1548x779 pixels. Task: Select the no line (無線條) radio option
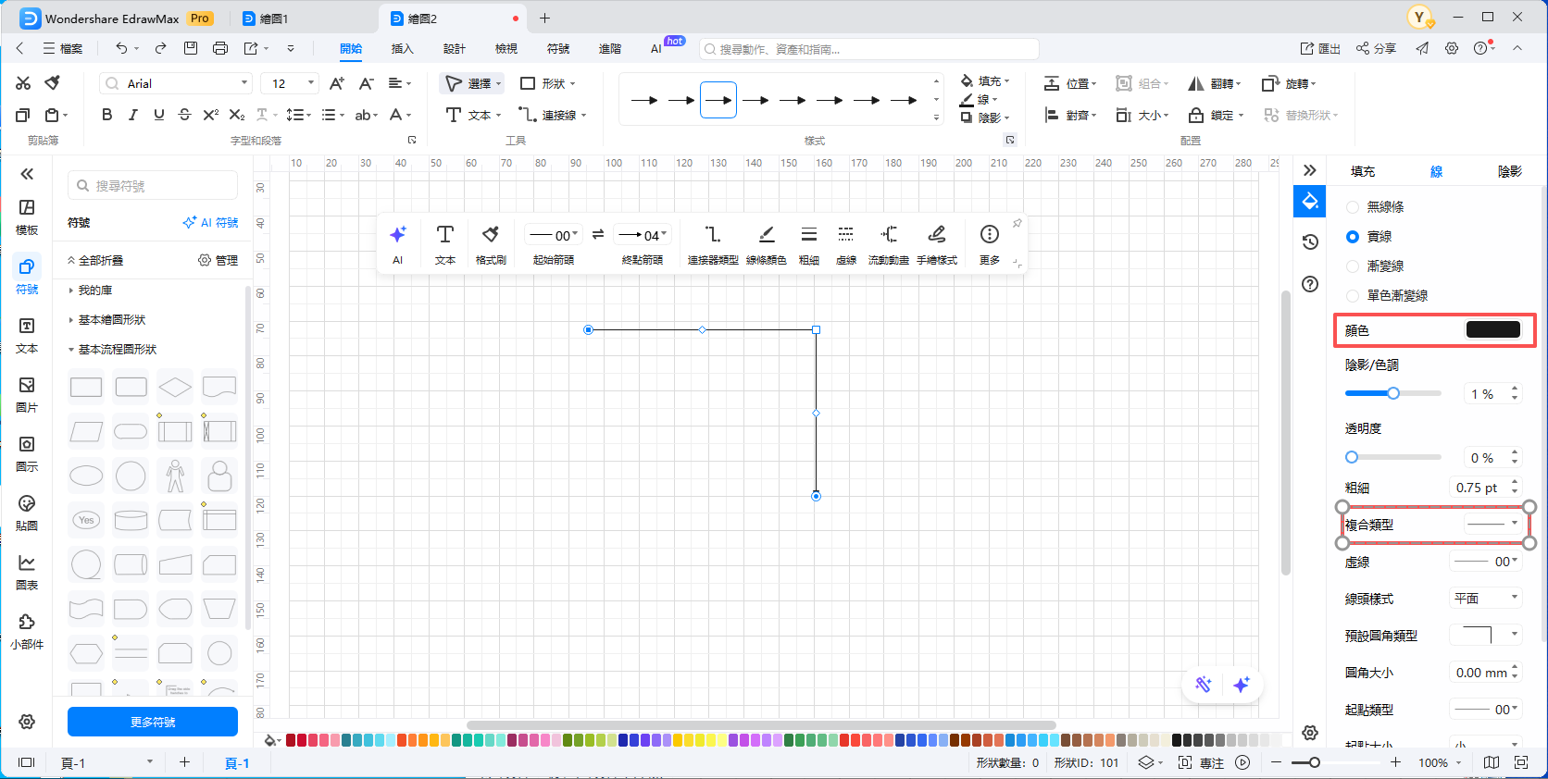click(1353, 207)
